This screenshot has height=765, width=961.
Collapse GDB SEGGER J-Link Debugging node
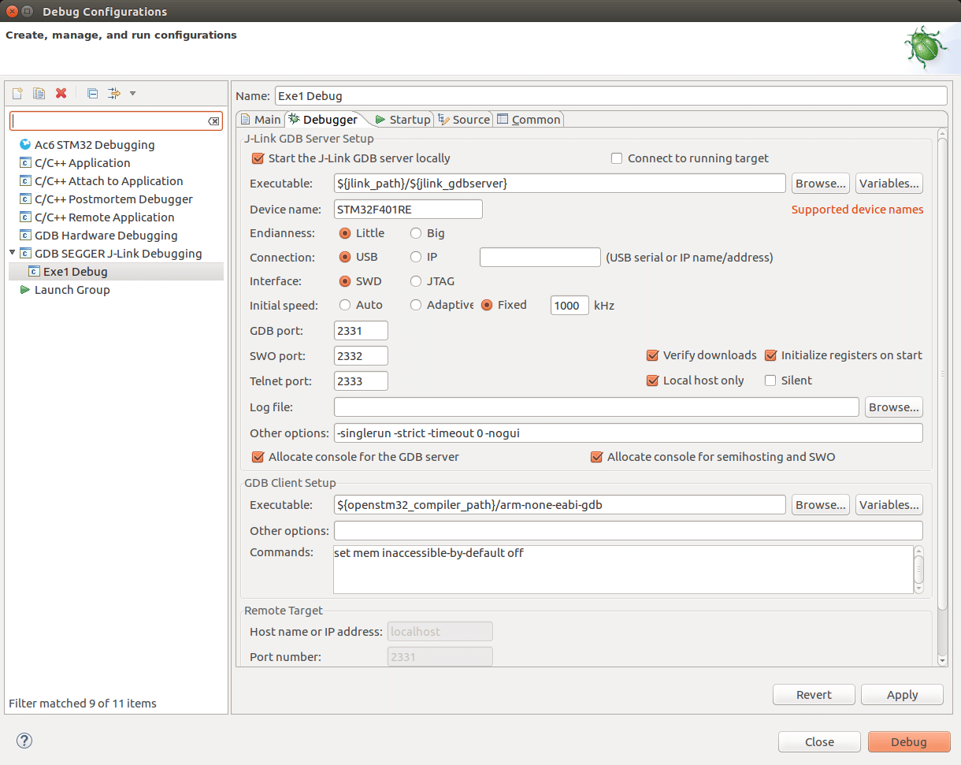pos(12,253)
